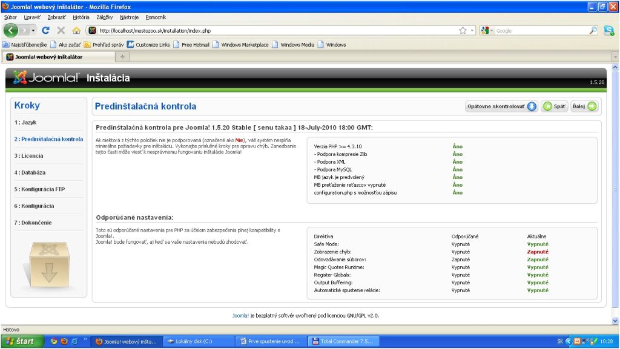Click the Joomla site favicon in address bar

tap(92, 30)
